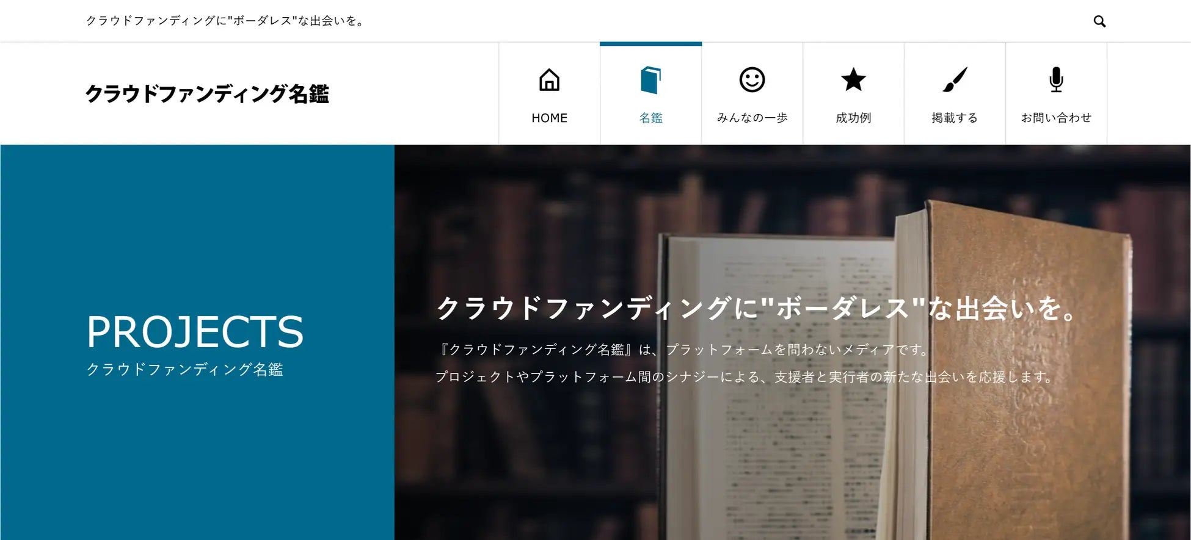The image size is (1191, 540).
Task: Click the PROJECTS heading in blue panel
Action: tap(195, 332)
